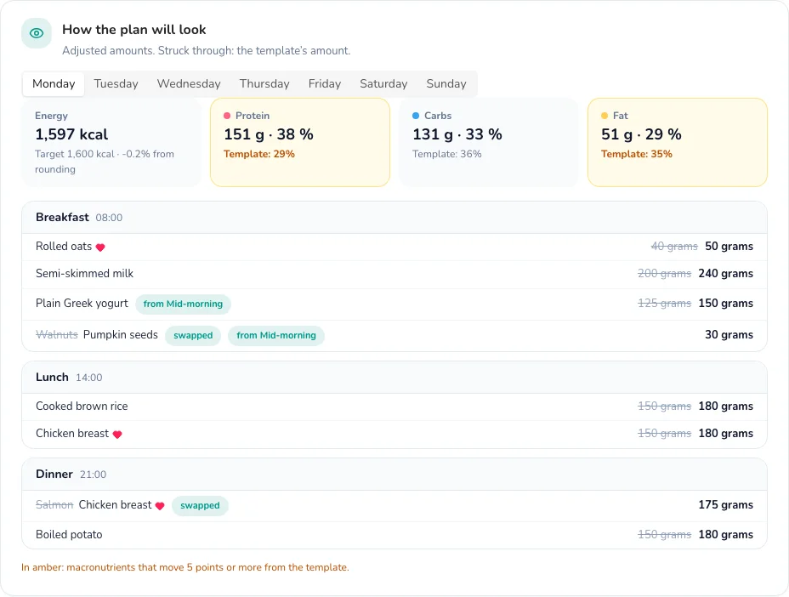Click the Carbs 131 g card
This screenshot has width=789, height=597.
point(489,143)
